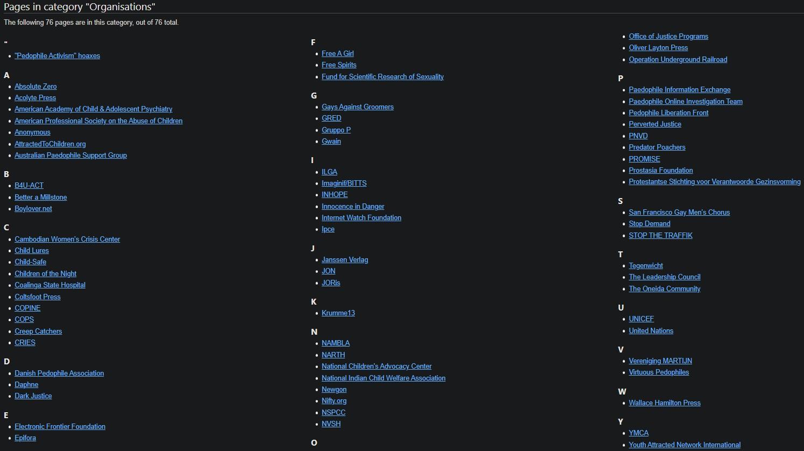Click the NVSH link
This screenshot has height=451, width=804.
(x=331, y=424)
